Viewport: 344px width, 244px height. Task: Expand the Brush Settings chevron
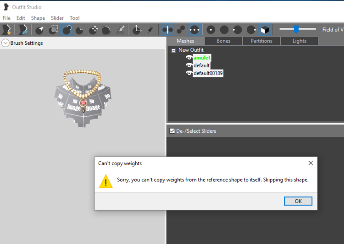(5, 43)
